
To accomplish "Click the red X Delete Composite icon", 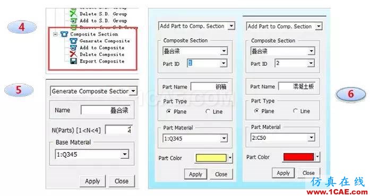I will click(73, 55).
